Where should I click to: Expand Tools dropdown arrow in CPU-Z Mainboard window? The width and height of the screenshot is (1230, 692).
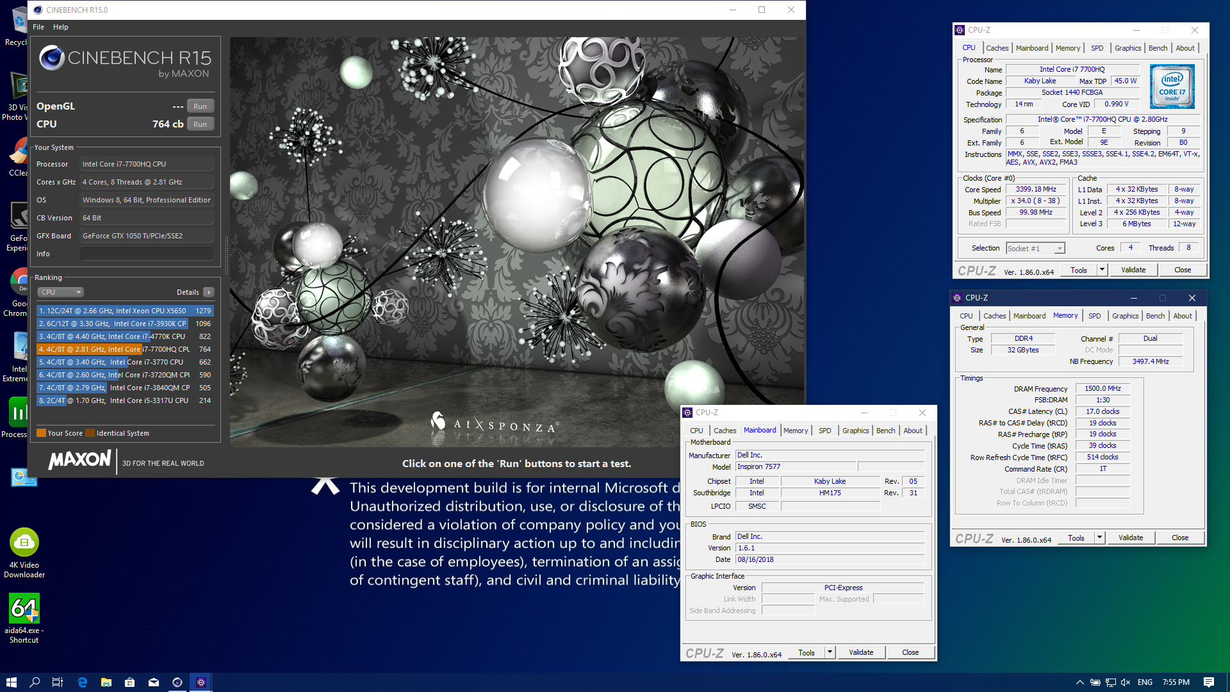tap(830, 653)
